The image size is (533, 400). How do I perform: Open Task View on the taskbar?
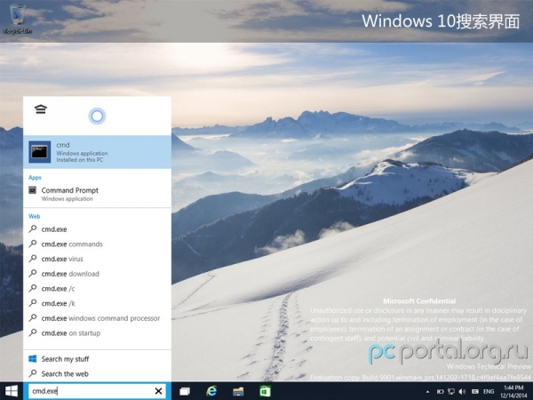[x=185, y=391]
